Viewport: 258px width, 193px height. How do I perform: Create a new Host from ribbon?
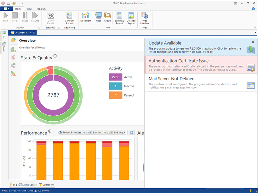click(98, 17)
